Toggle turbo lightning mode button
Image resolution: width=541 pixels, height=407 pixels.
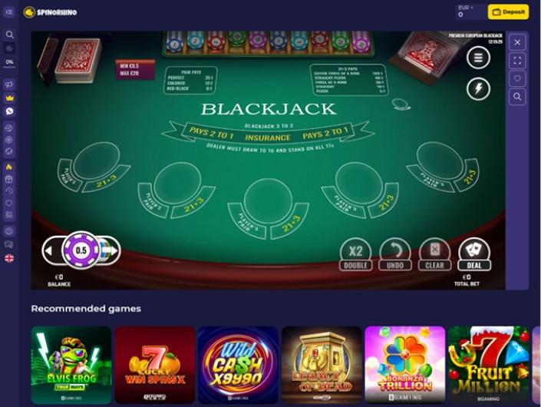(x=478, y=89)
